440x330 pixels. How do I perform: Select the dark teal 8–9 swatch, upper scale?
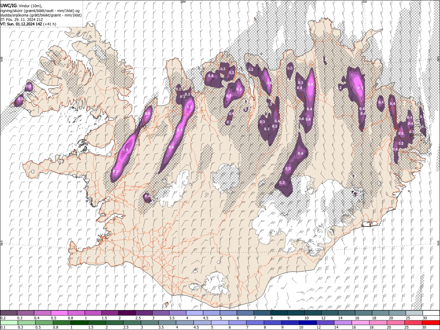point(279,313)
